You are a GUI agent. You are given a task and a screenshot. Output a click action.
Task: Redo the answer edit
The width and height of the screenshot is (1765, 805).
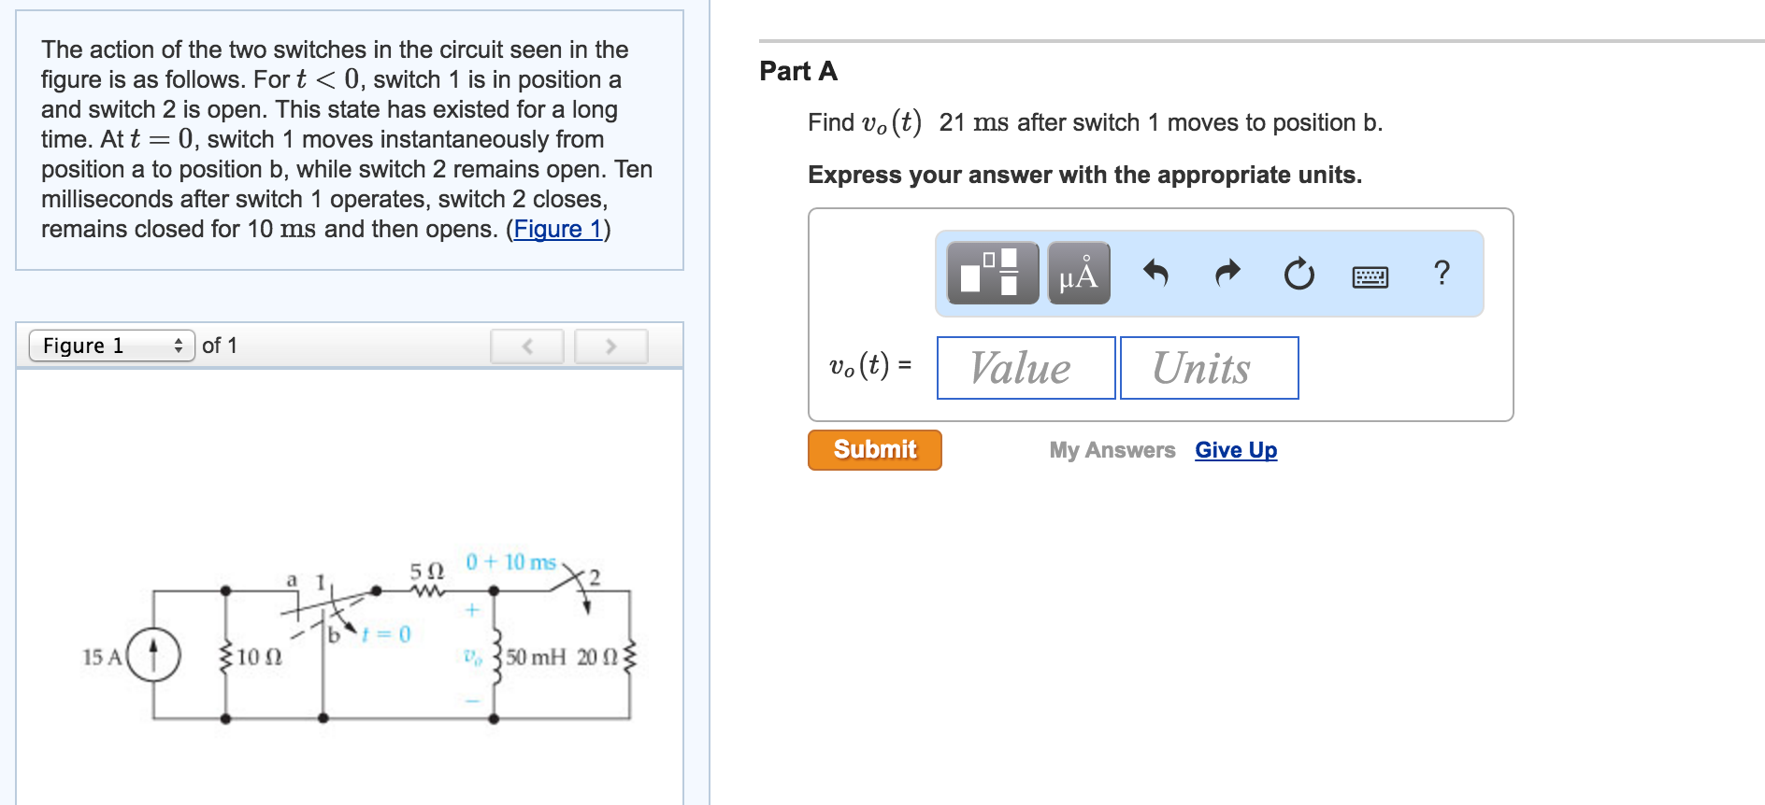coord(1226,274)
